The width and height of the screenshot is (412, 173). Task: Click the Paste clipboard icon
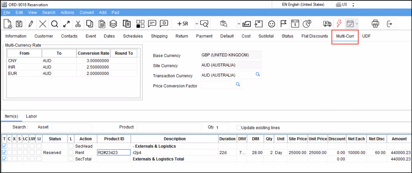tap(102, 24)
